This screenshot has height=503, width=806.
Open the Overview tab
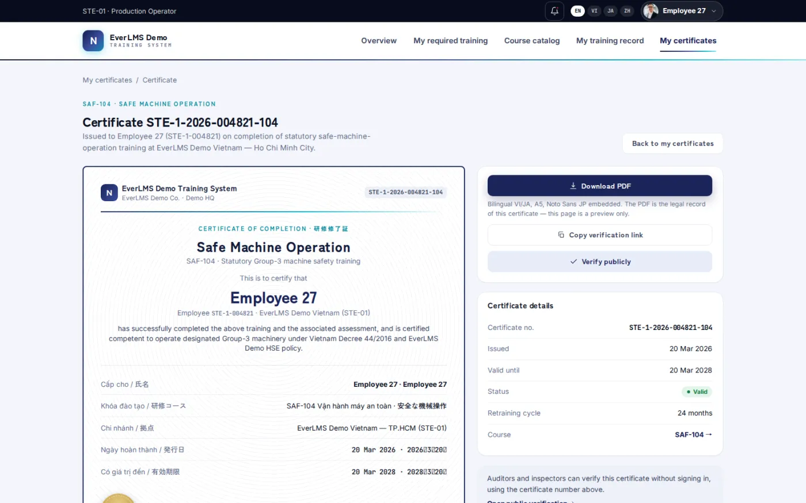click(x=379, y=41)
